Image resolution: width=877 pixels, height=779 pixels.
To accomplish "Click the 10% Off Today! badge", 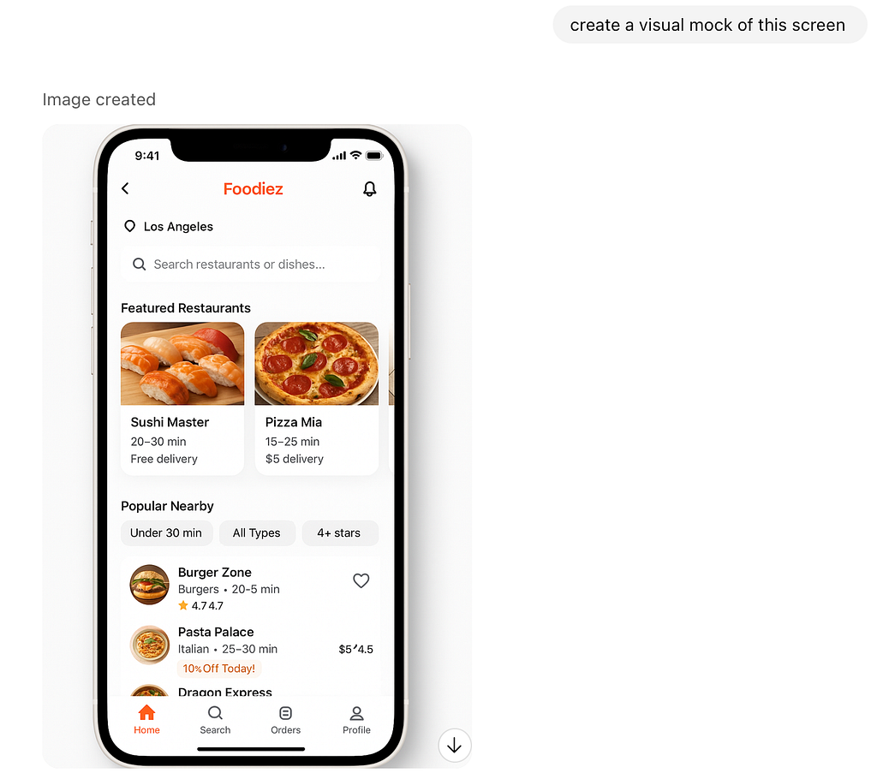I will tap(218, 669).
